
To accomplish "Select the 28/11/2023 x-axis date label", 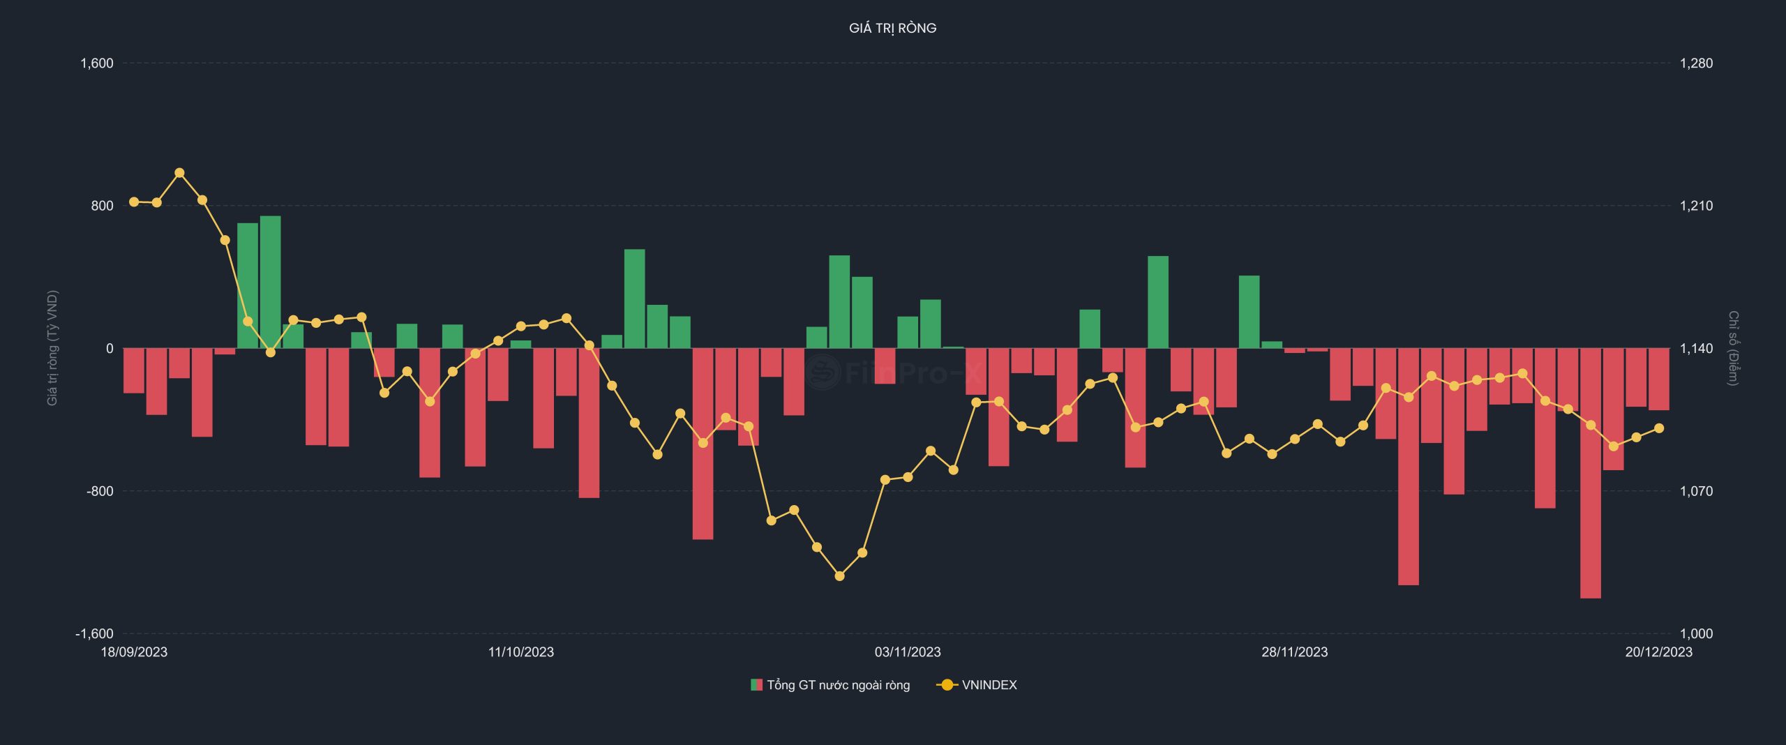I will click(x=1294, y=652).
